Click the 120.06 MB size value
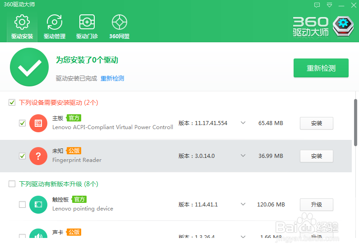The width and height of the screenshot is (359, 251). 271,204
